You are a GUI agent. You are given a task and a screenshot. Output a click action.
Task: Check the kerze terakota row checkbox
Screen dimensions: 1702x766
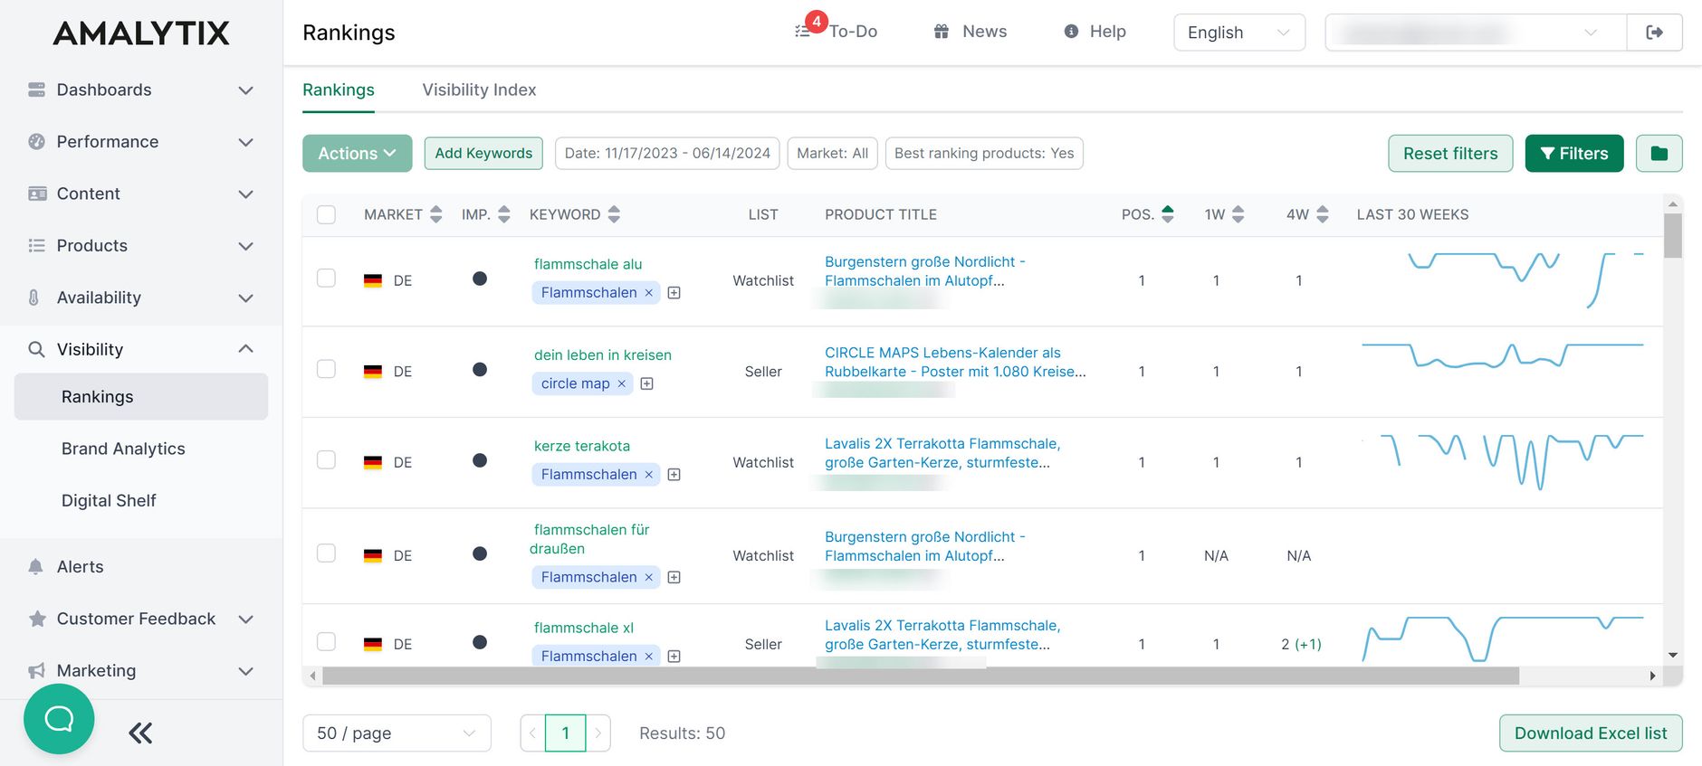click(326, 460)
